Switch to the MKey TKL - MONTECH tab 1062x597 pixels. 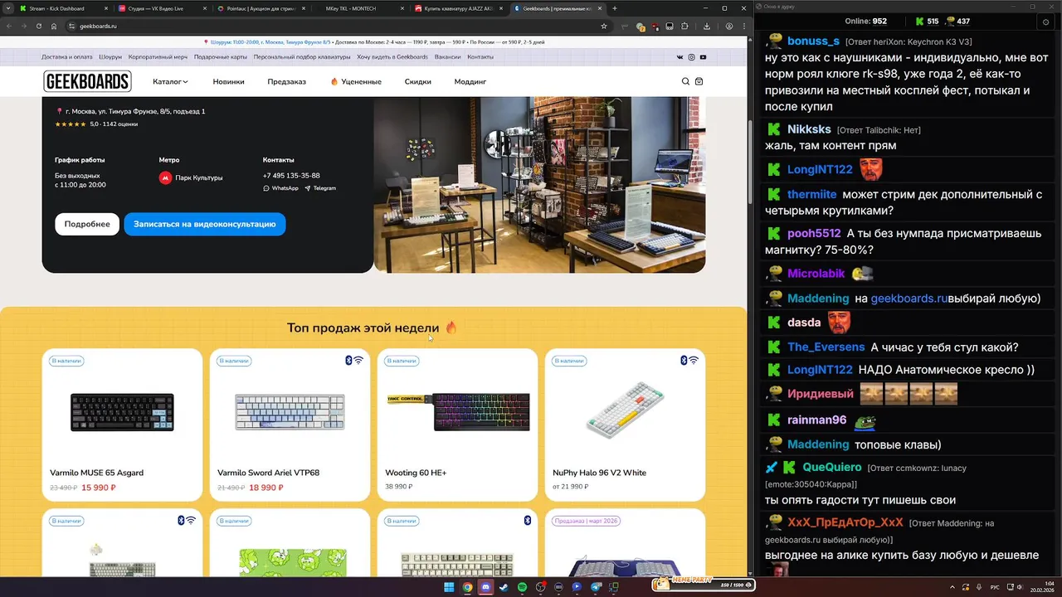point(358,8)
